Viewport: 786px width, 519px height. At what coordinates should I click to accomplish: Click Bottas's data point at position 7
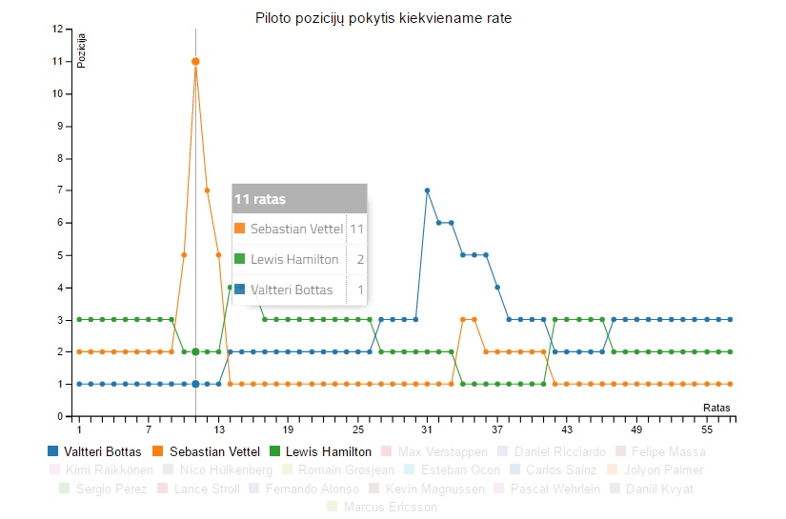click(x=427, y=190)
